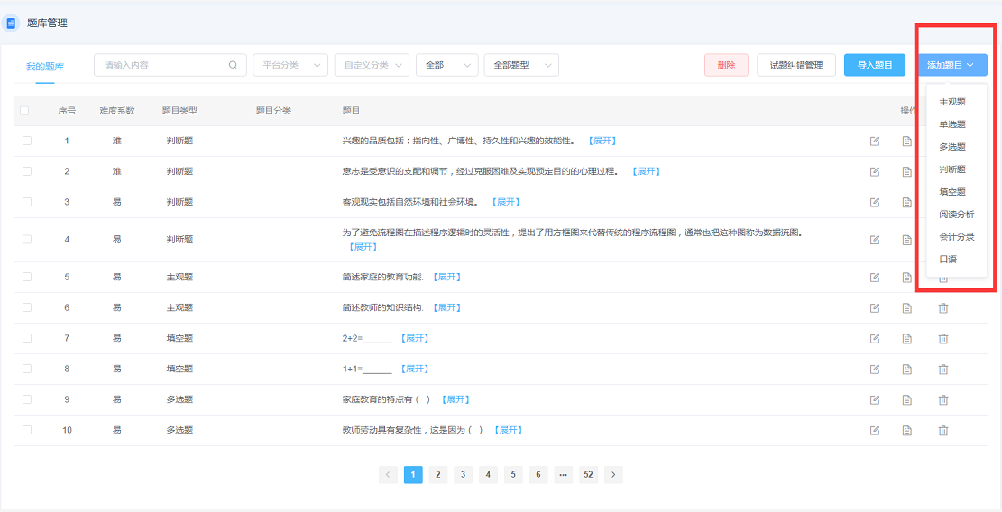The image size is (1002, 512).
Task: Go to page 52 in pagination
Action: tap(589, 475)
